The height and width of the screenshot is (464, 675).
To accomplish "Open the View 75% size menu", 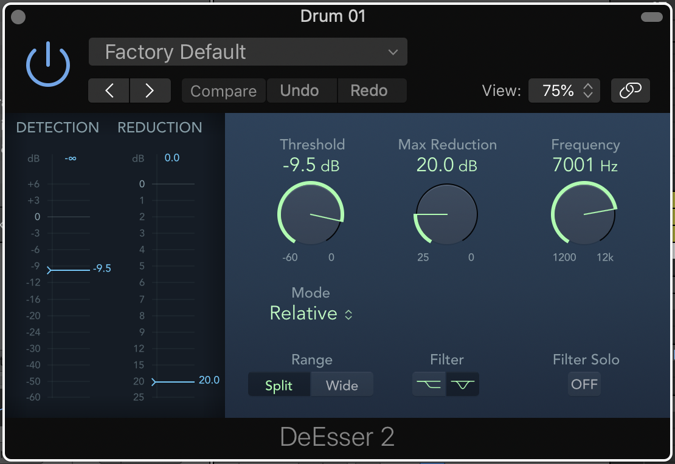I will [564, 91].
